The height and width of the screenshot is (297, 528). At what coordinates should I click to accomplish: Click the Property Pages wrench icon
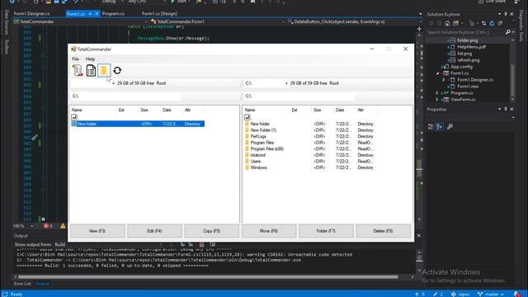[x=450, y=126]
